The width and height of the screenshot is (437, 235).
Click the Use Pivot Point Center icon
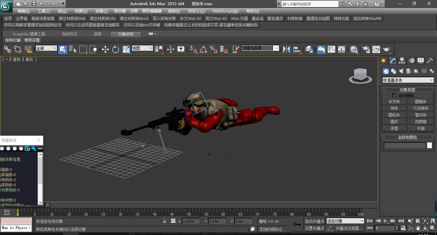click(159, 49)
